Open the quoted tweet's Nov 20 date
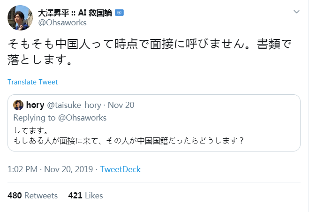309x212 pixels. [121, 105]
